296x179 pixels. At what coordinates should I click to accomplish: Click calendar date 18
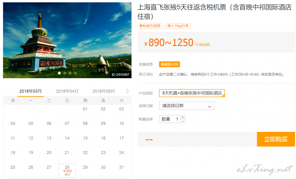click(13, 153)
